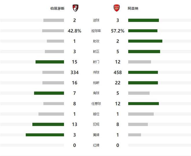
Task: Click the 进球 stat label
Action: point(96,20)
